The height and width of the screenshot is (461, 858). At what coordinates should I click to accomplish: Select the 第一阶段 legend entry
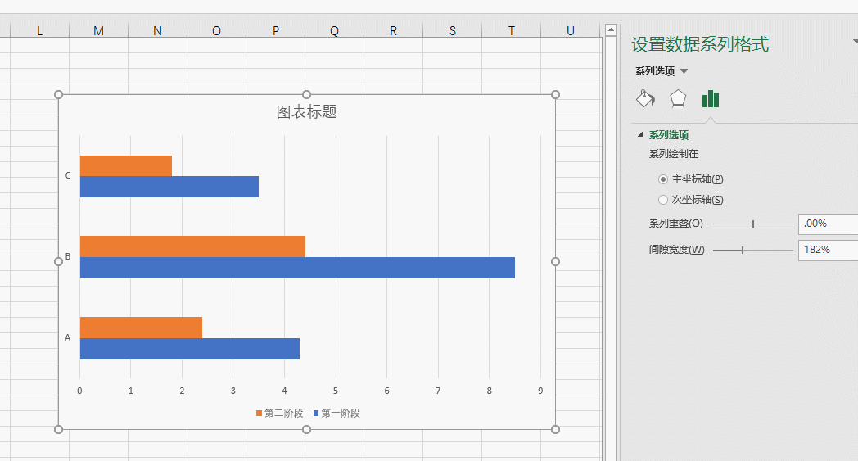336,414
